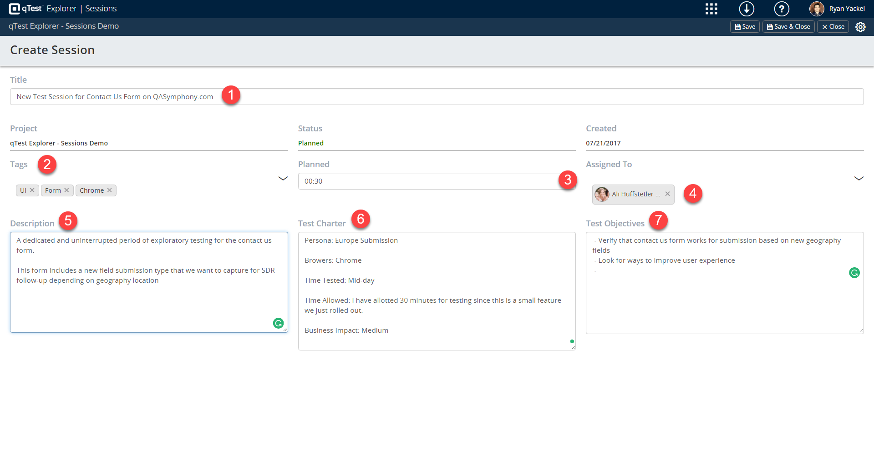Click the qTest logo icon
874x460 pixels.
[x=15, y=9]
